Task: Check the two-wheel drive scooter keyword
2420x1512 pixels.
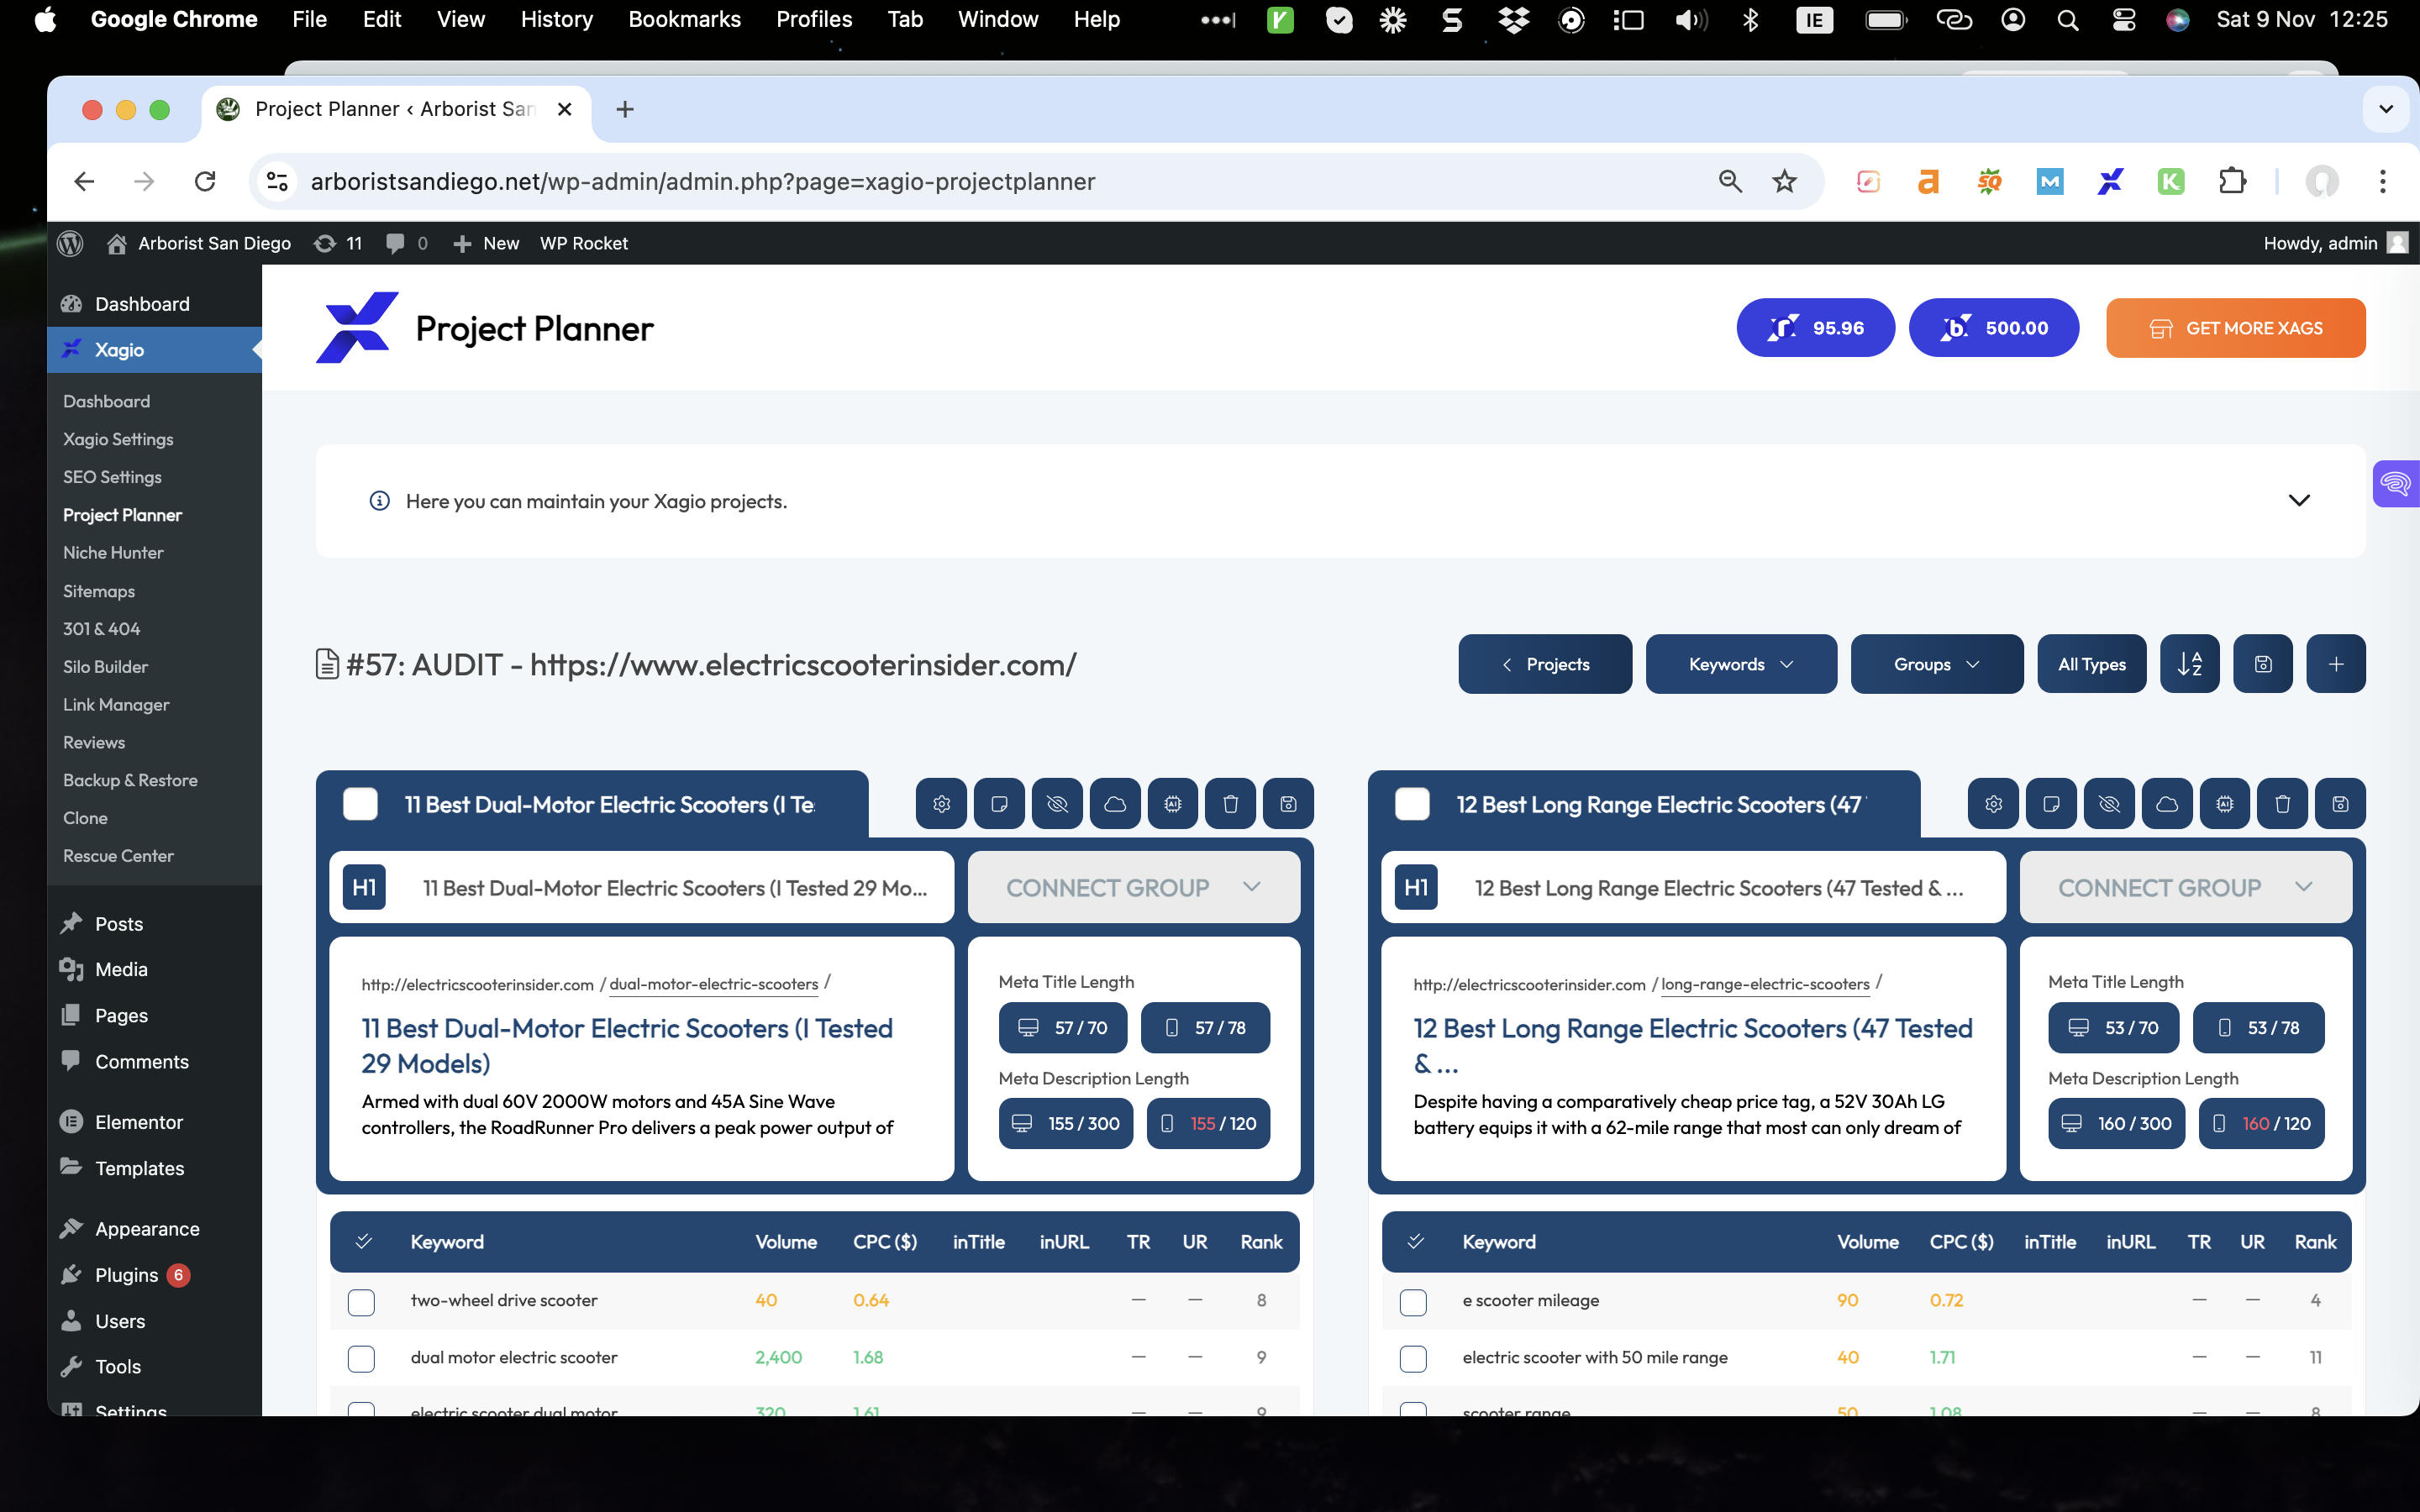Action: pyautogui.click(x=361, y=1302)
